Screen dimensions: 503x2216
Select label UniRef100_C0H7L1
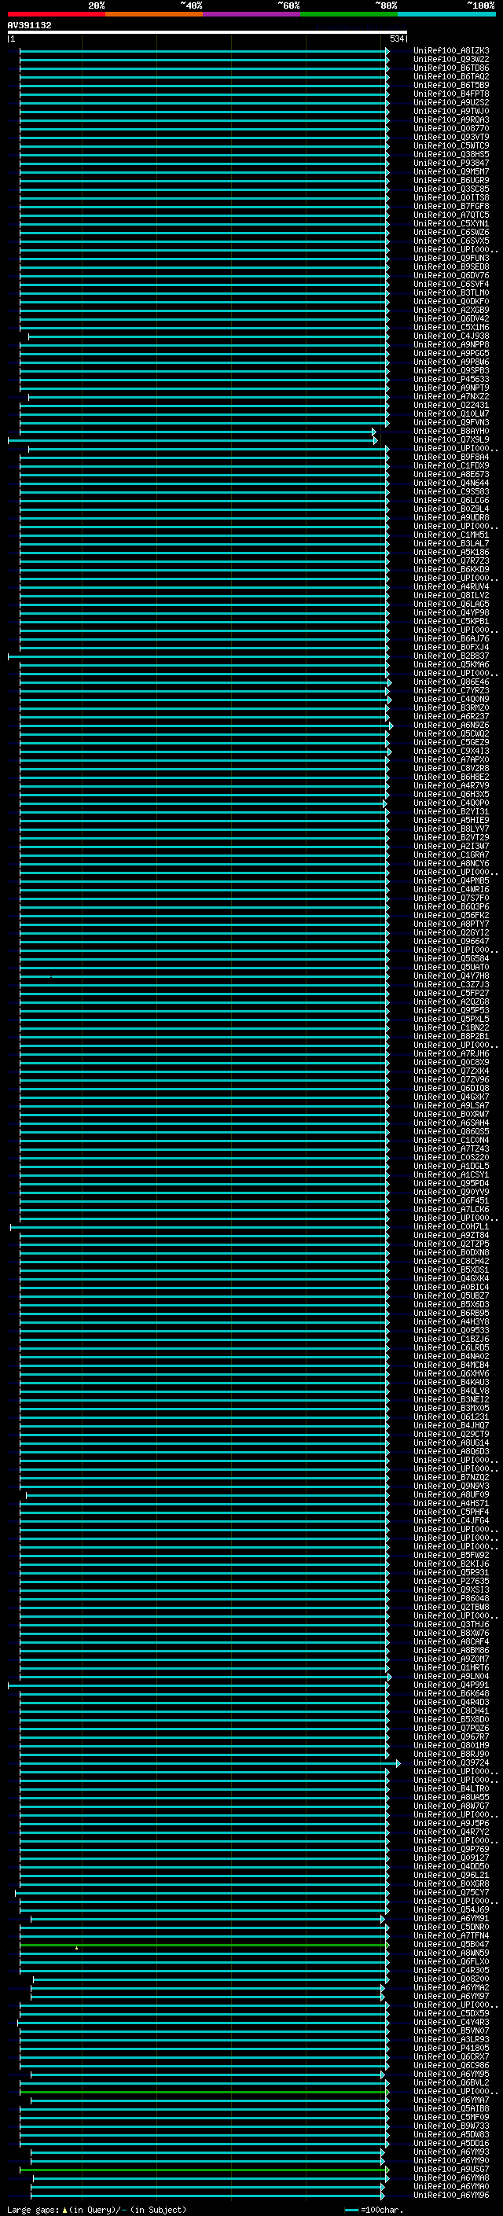[451, 1227]
